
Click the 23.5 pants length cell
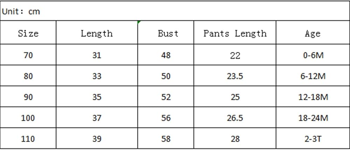[x=235, y=76]
